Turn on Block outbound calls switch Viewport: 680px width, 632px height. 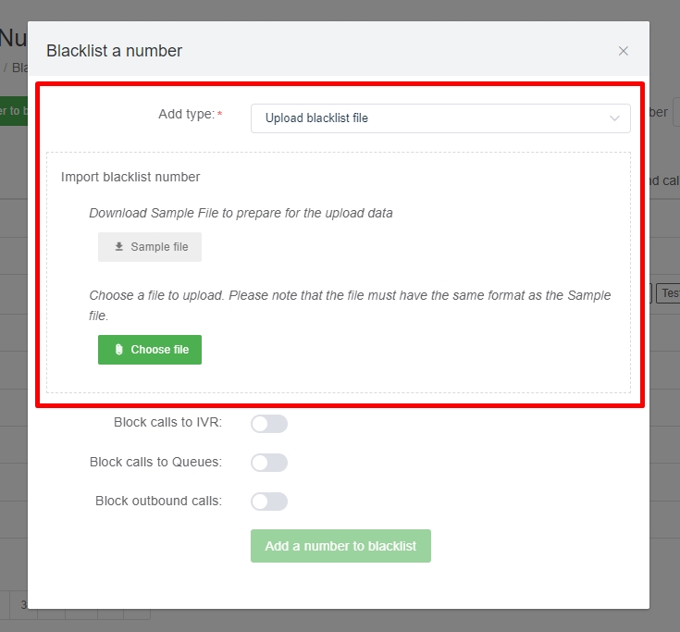pyautogui.click(x=269, y=502)
